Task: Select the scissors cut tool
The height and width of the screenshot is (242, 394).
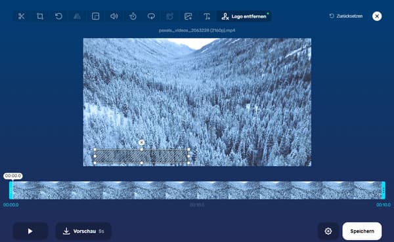Action: tap(22, 16)
